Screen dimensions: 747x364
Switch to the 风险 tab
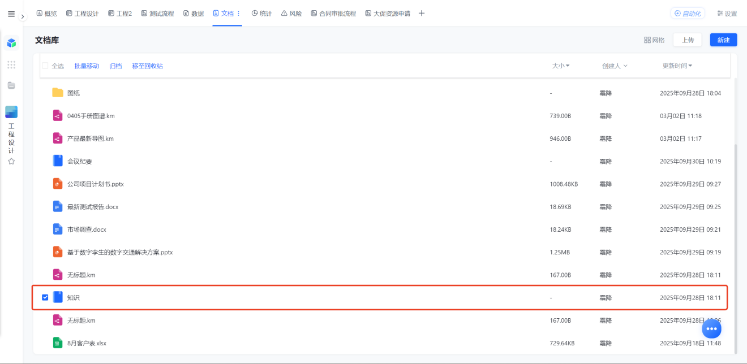(x=291, y=14)
